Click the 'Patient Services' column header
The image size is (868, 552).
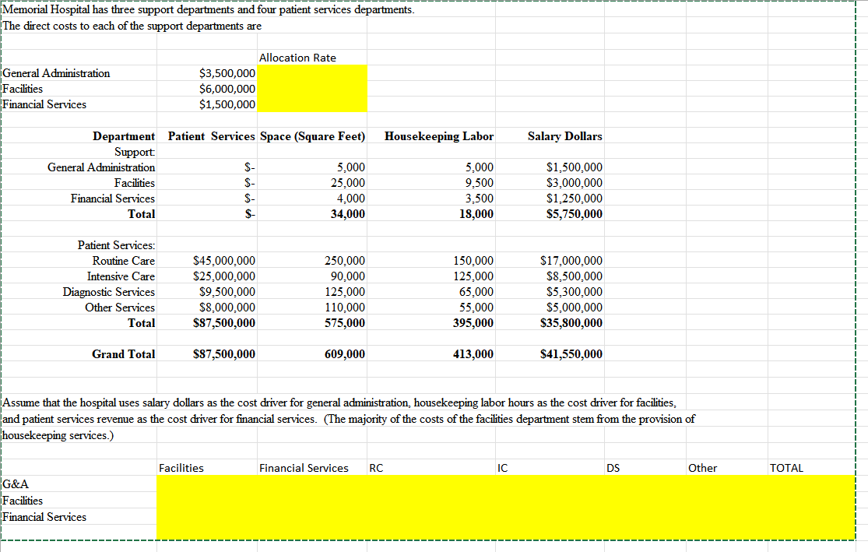pos(212,136)
